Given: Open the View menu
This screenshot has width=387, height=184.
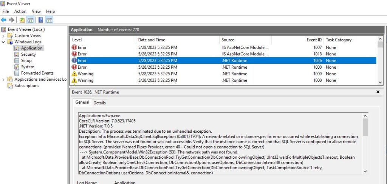Looking at the screenshot, I should pyautogui.click(x=36, y=11).
